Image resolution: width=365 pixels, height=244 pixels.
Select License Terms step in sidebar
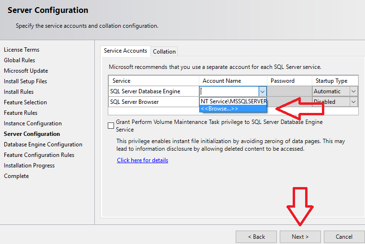[22, 50]
